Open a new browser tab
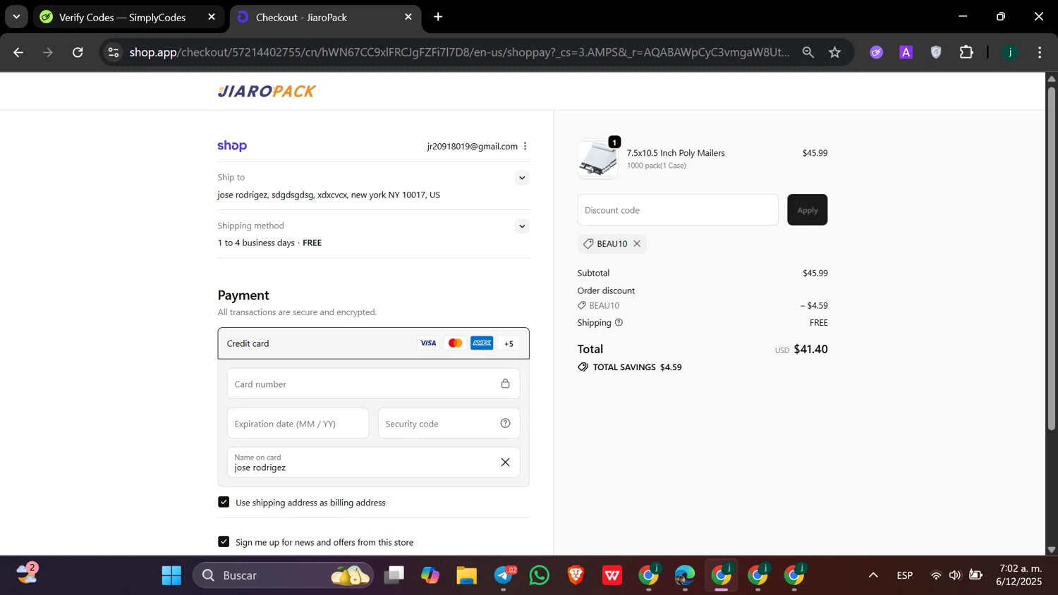This screenshot has width=1058, height=595. point(438,17)
